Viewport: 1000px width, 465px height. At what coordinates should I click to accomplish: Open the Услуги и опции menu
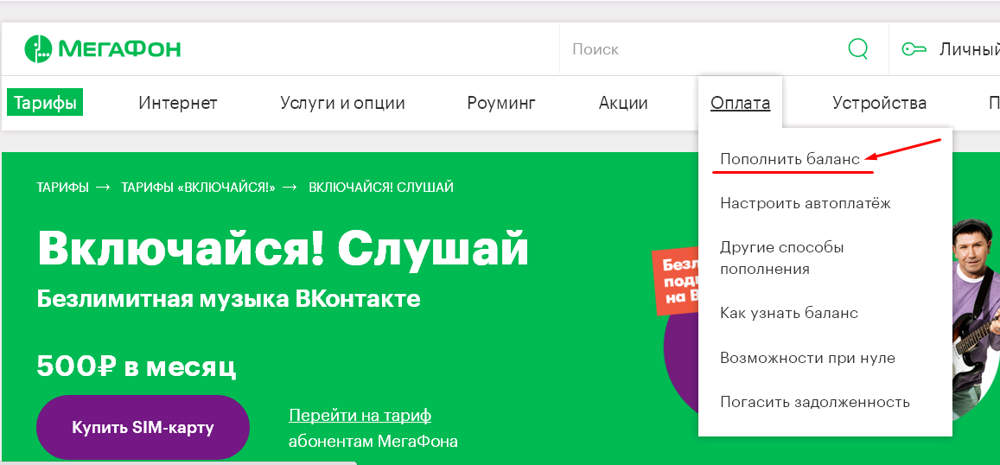(342, 103)
